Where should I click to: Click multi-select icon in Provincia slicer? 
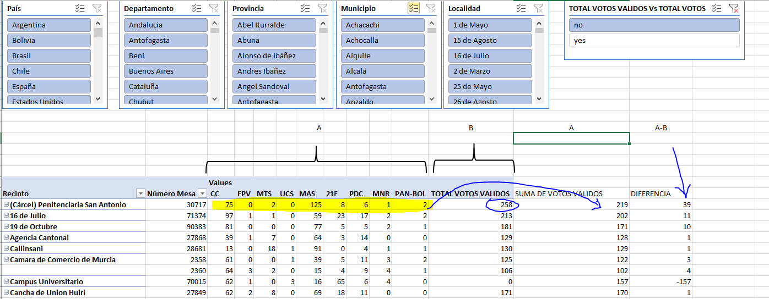[305, 8]
